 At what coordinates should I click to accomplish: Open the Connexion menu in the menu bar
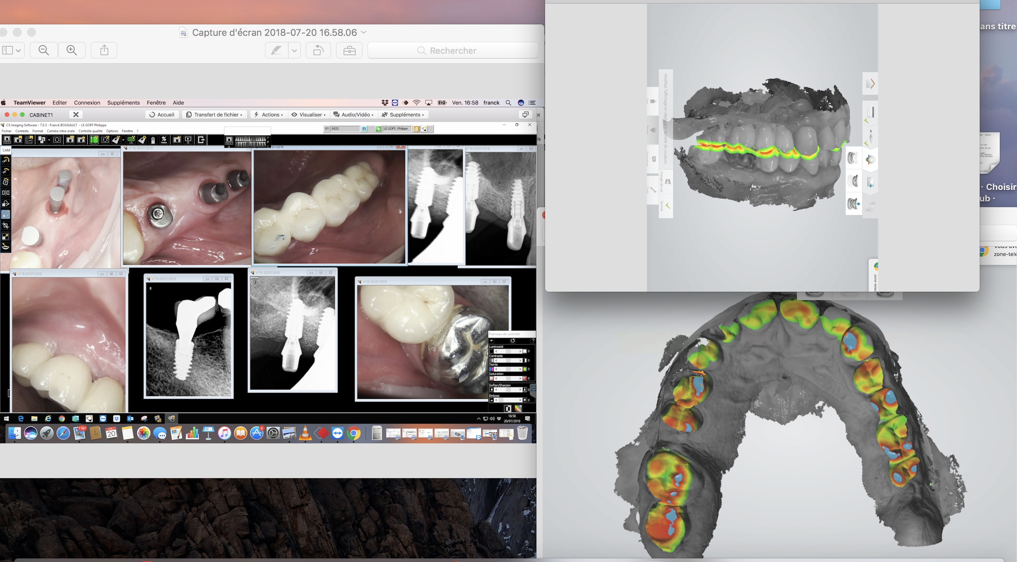coord(87,103)
